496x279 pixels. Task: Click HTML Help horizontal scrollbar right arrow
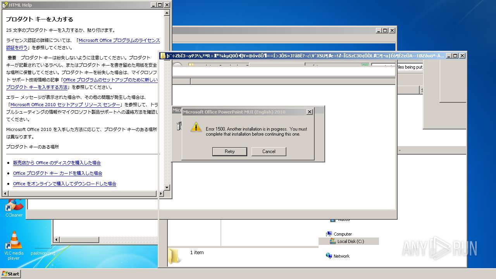(161, 193)
